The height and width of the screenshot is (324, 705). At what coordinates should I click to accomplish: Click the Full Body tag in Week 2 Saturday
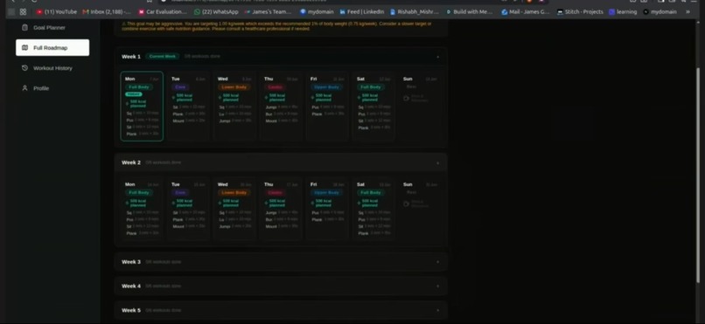coord(371,192)
